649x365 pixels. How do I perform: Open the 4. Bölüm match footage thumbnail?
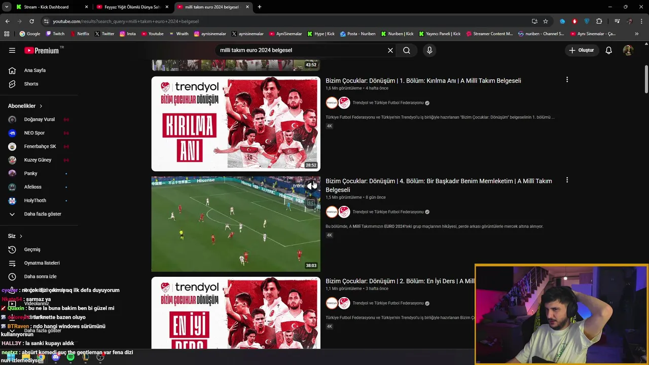point(236,224)
